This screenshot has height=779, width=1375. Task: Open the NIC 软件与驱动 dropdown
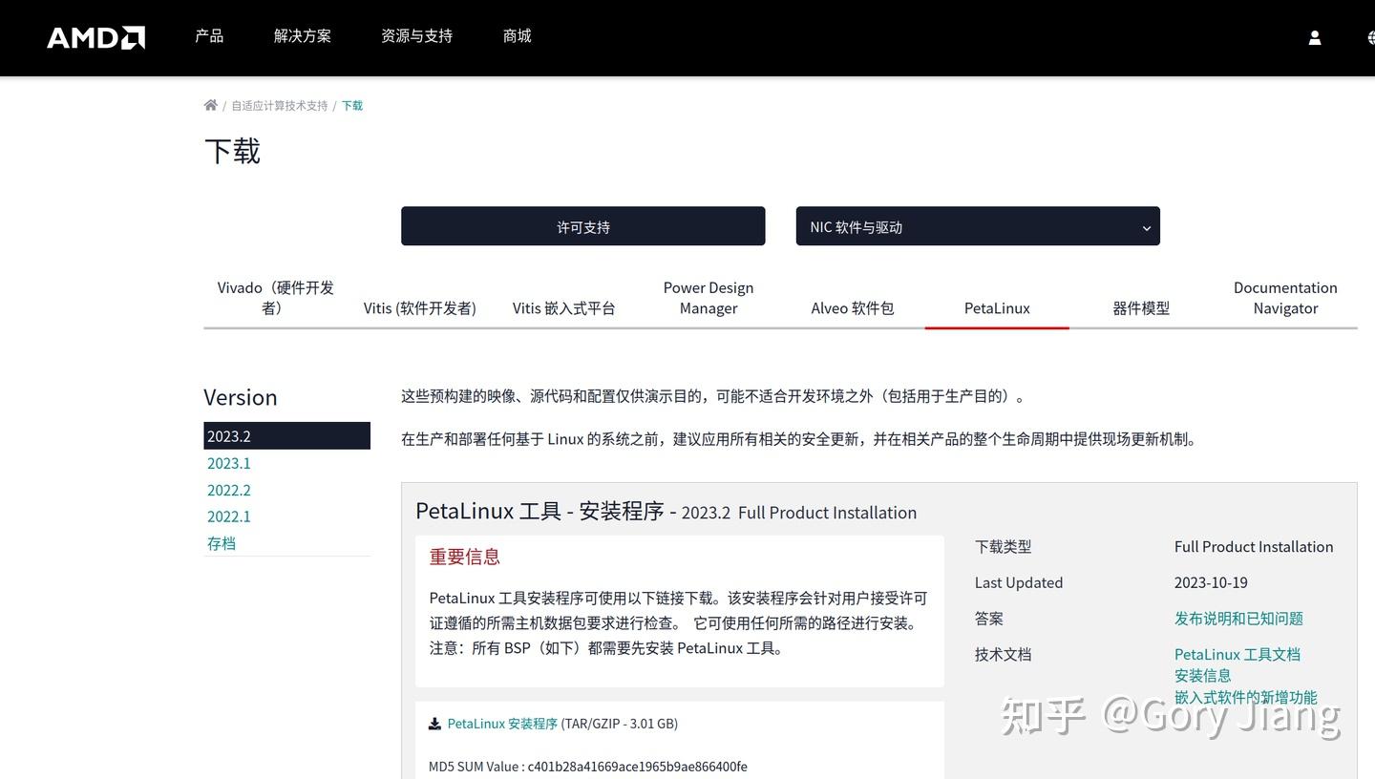[x=977, y=226]
